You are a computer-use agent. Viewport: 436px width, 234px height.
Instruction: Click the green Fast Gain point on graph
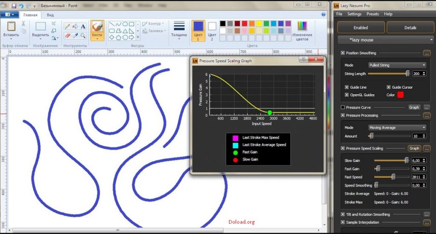[x=270, y=113]
